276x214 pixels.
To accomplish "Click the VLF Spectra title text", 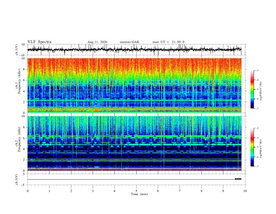I will pos(39,42).
